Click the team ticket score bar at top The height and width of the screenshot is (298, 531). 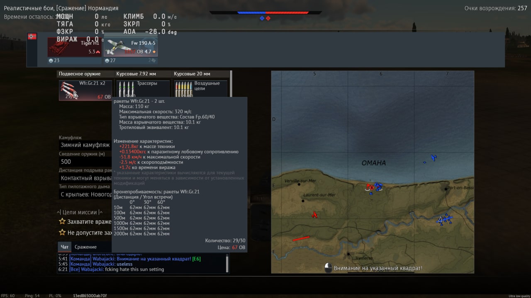click(265, 12)
